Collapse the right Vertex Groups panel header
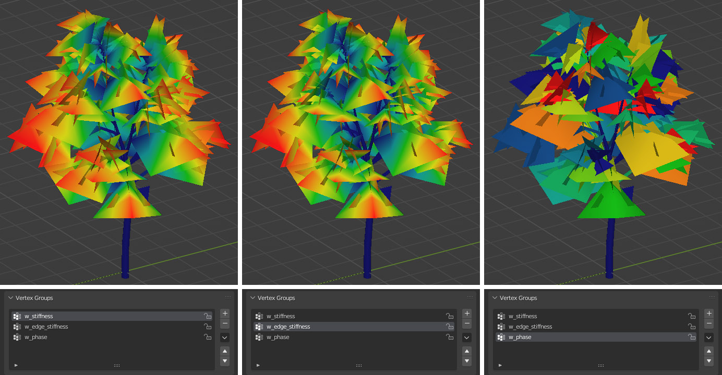 pos(495,298)
